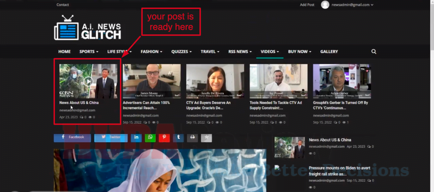This screenshot has height=192, width=434.
Task: Click author email under News About US & China card
Action: click(x=77, y=110)
